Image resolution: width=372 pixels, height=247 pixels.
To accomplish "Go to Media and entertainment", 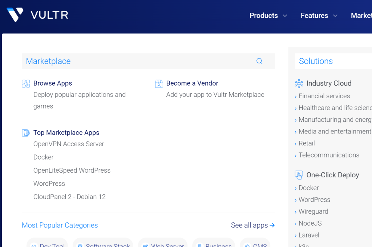I will (x=335, y=132).
